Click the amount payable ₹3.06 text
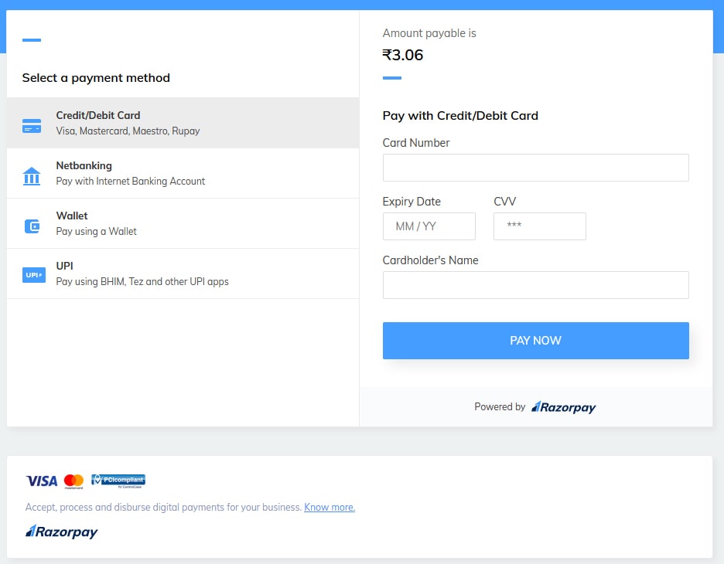Viewport: 724px width, 564px height. point(403,55)
